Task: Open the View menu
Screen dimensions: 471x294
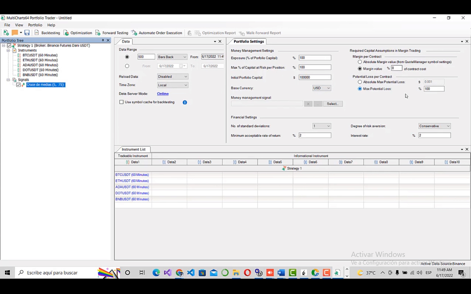Action: pos(19,25)
